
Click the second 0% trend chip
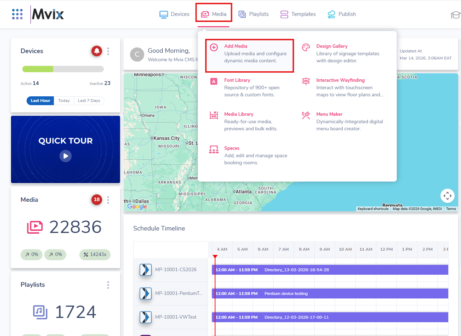[x=55, y=255]
